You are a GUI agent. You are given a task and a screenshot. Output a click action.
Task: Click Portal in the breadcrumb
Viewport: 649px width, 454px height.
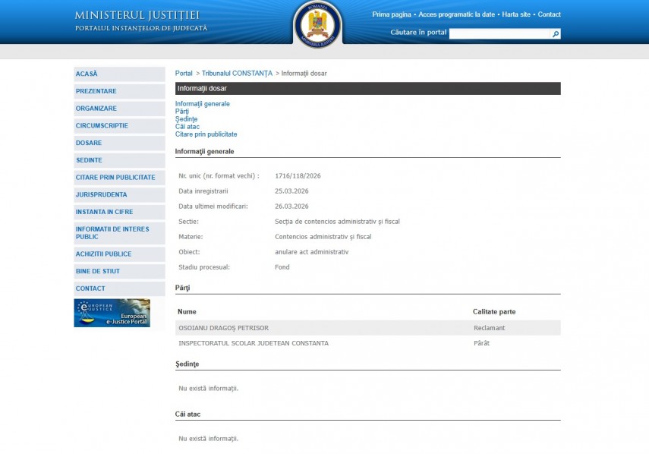(184, 73)
